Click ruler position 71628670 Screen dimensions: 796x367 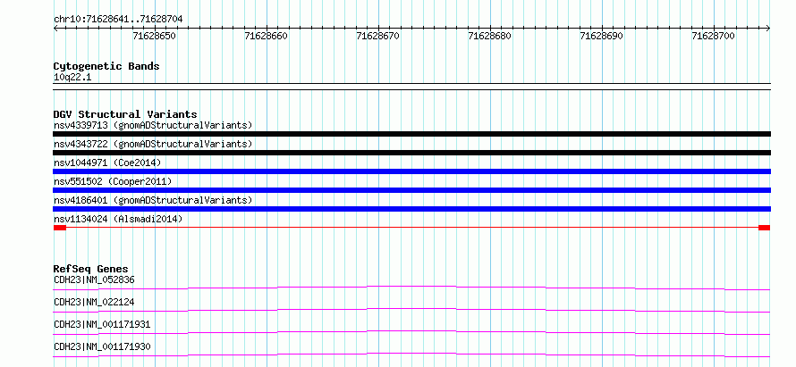(378, 36)
